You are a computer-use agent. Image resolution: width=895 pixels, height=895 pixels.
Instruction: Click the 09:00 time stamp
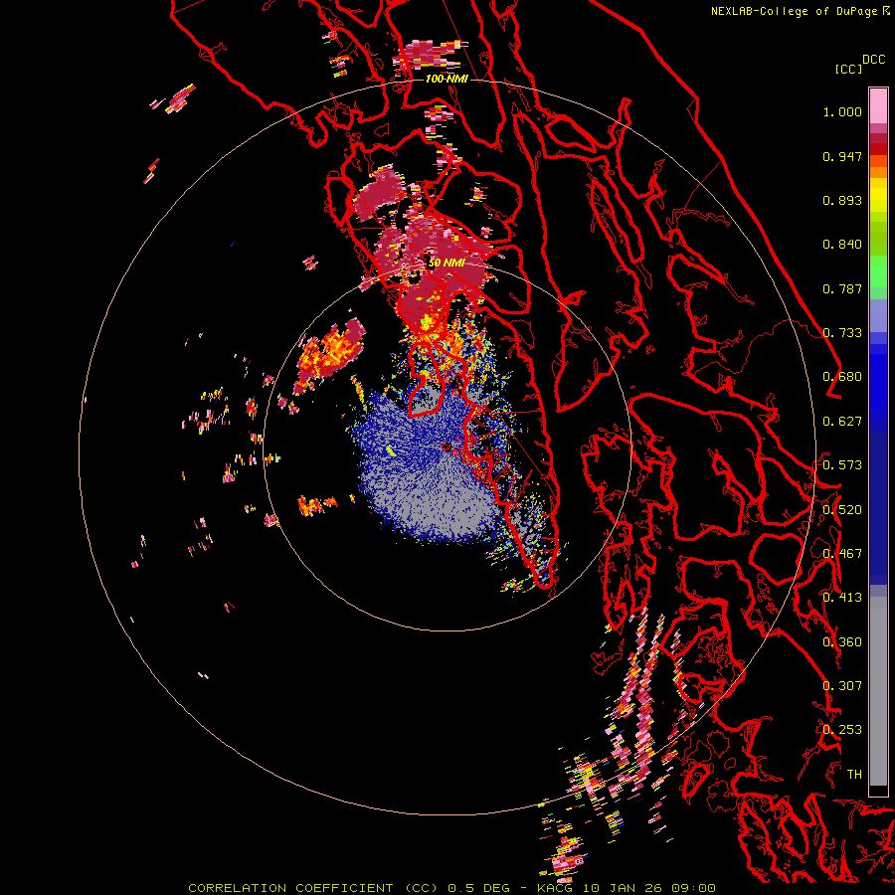point(693,888)
